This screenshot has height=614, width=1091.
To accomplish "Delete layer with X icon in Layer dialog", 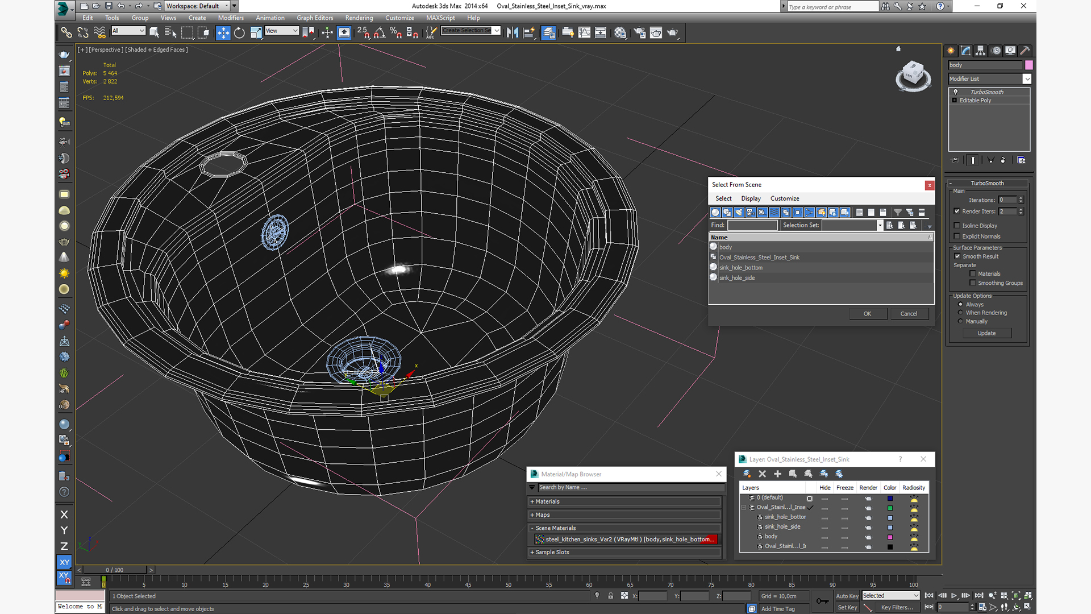I will click(763, 474).
